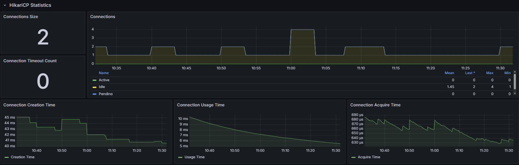Open the Connection Timeout Count panel menu
The image size is (519, 165).
point(30,61)
